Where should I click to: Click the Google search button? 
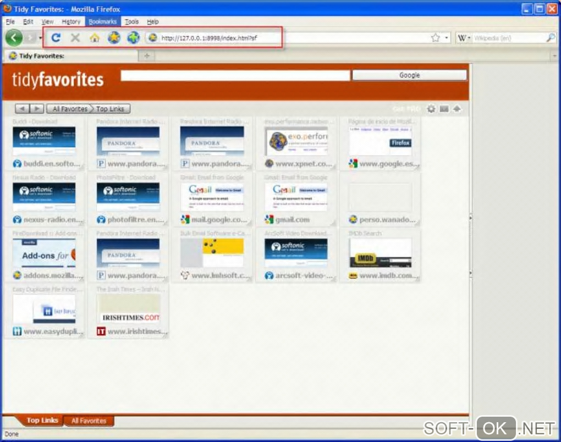click(x=409, y=75)
